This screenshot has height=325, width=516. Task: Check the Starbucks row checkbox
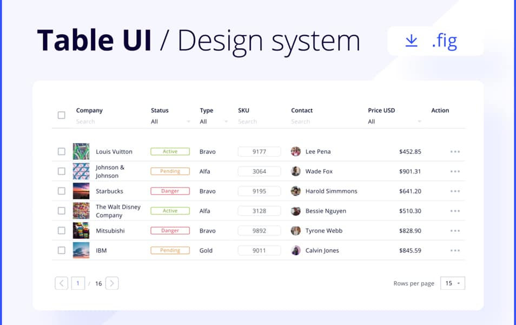[x=61, y=191]
